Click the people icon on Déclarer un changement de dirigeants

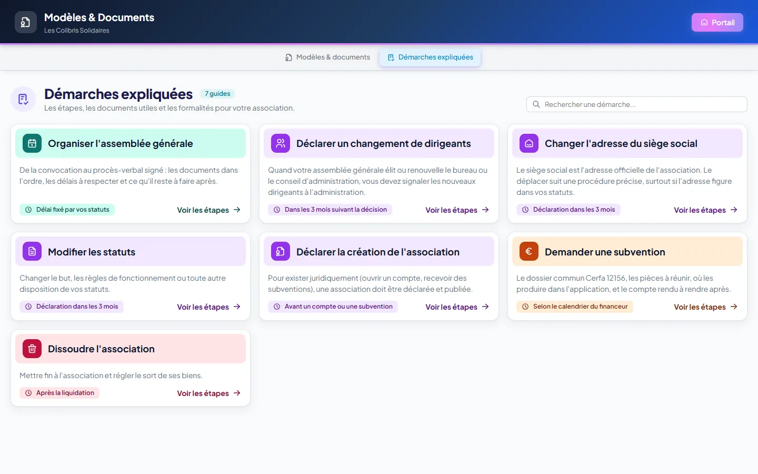(281, 143)
